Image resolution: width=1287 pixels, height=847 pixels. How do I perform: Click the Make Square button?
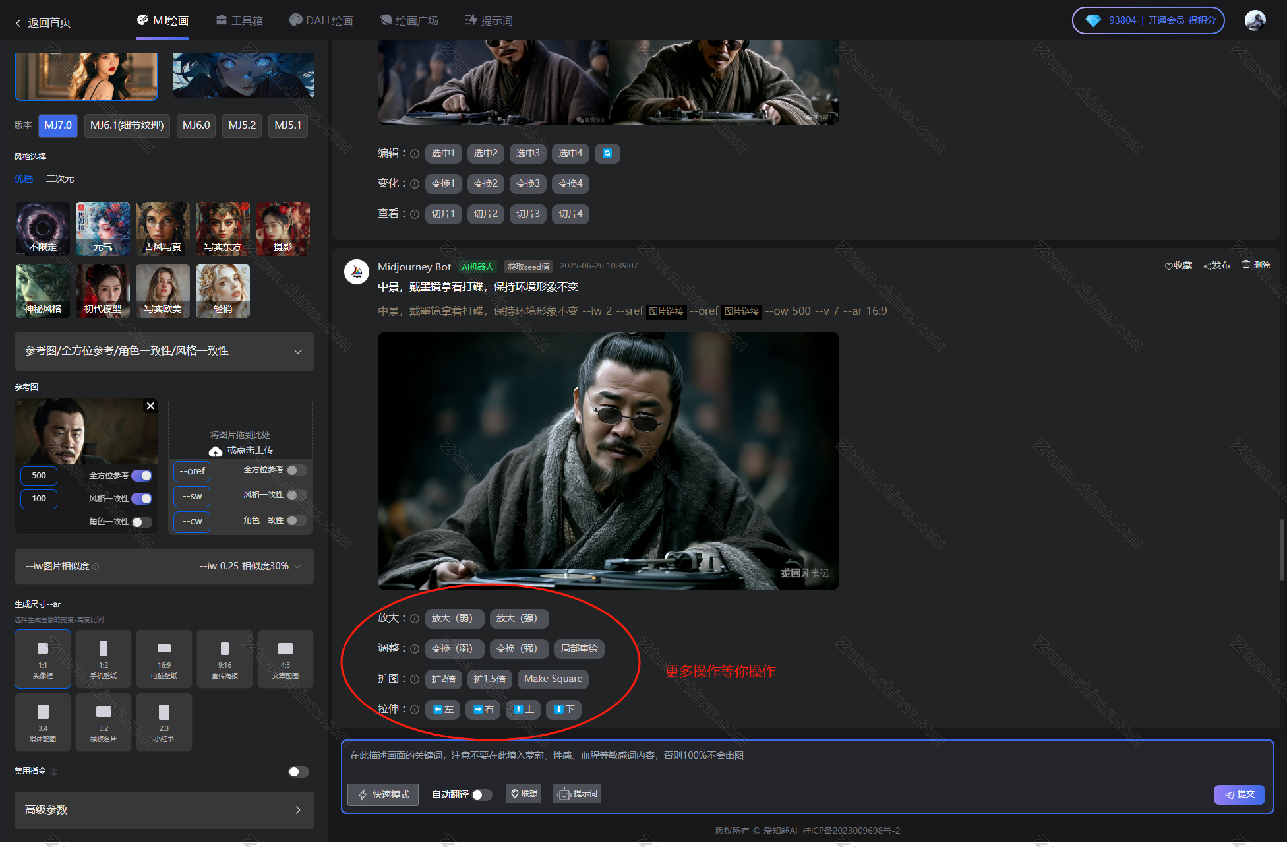point(553,679)
